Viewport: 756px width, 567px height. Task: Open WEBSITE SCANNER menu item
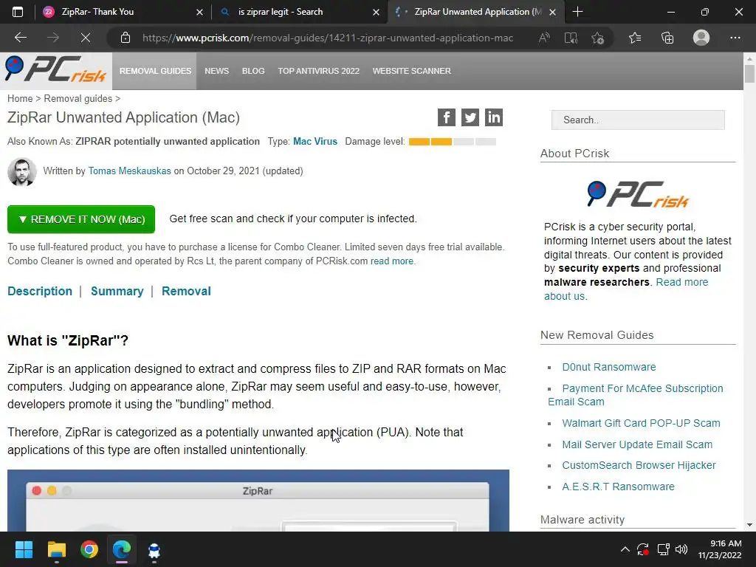coord(412,71)
